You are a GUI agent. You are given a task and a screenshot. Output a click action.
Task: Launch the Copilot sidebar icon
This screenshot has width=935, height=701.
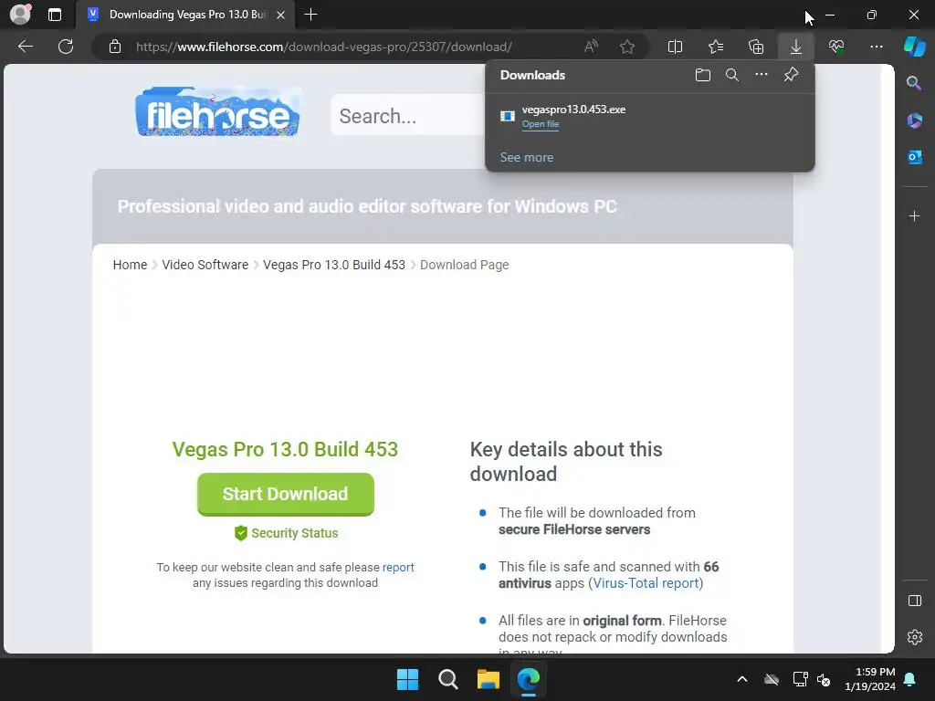[915, 47]
